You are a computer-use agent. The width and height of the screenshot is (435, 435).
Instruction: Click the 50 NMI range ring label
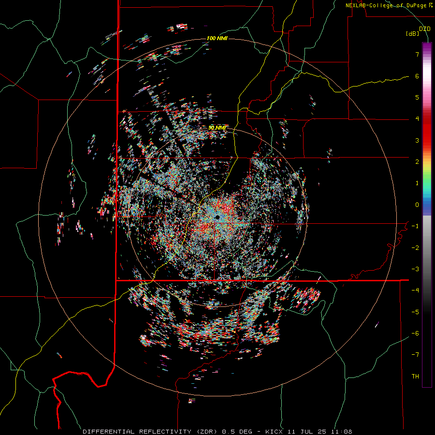217,128
